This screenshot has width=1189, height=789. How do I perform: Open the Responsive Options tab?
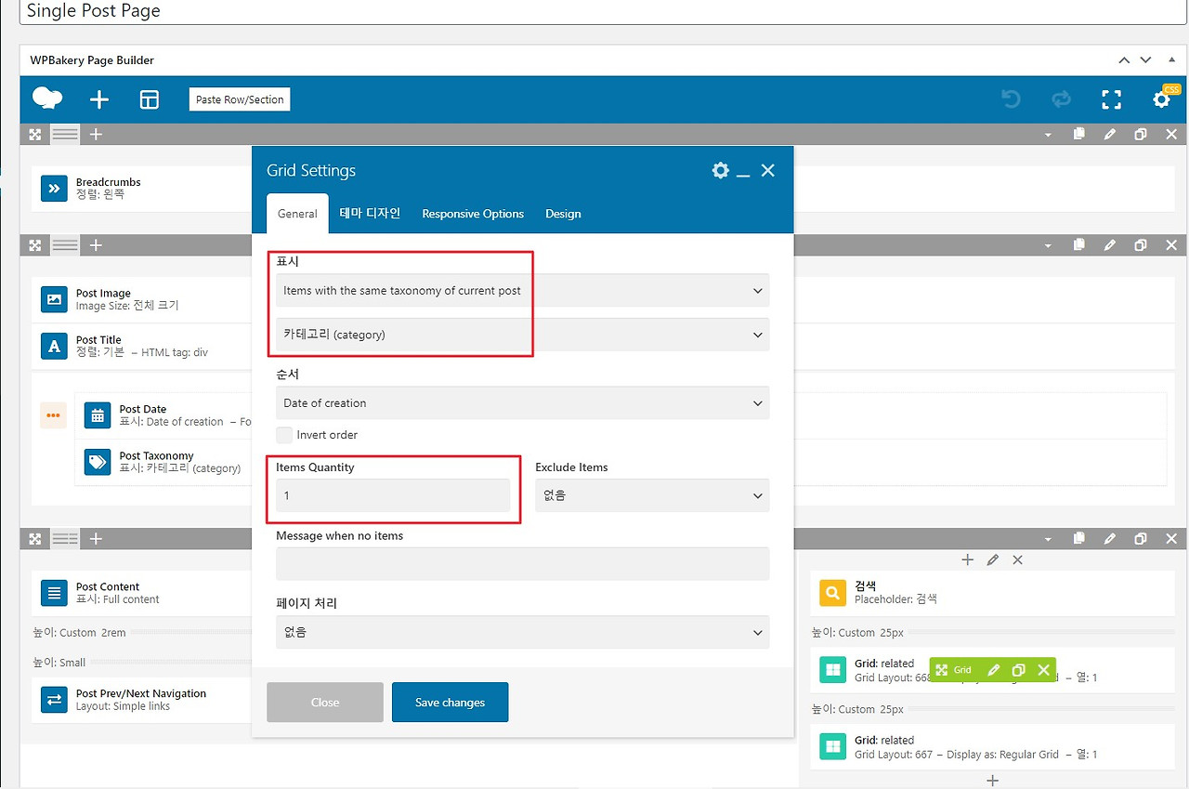tap(473, 214)
